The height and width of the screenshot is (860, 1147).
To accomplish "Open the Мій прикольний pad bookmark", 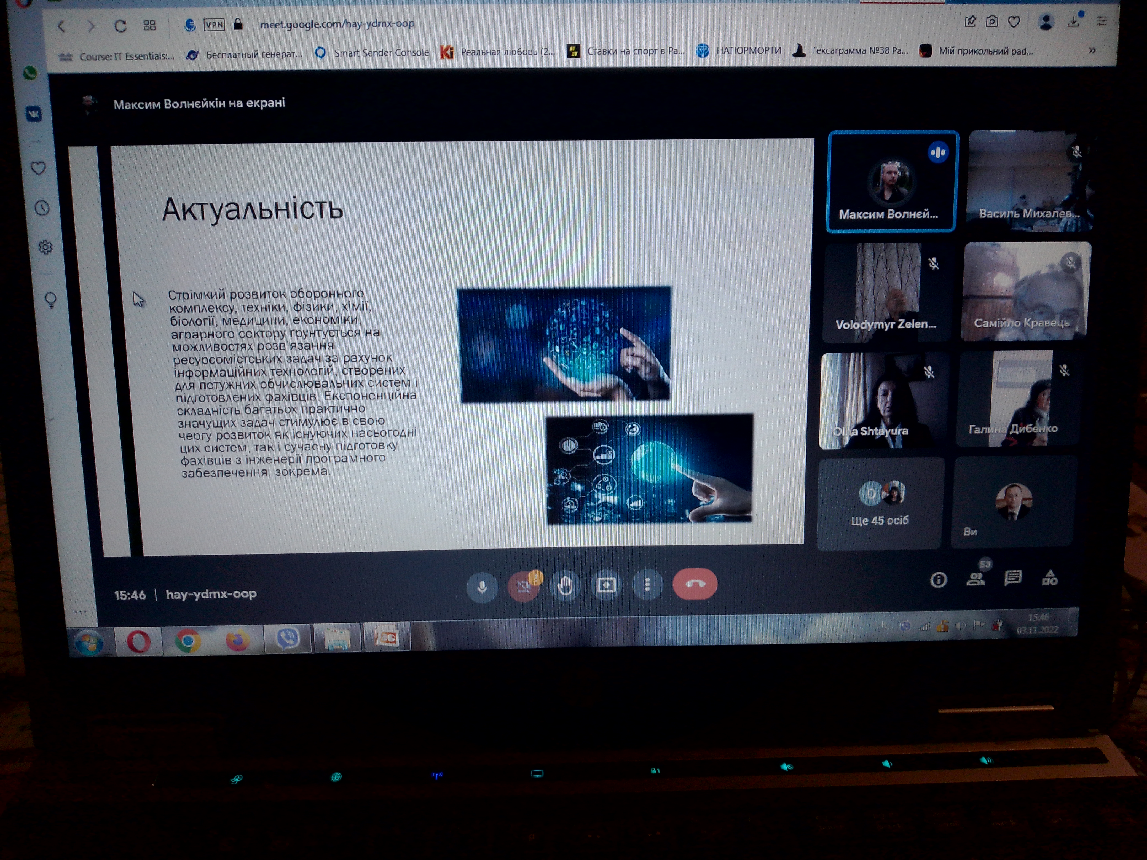I will click(x=976, y=51).
